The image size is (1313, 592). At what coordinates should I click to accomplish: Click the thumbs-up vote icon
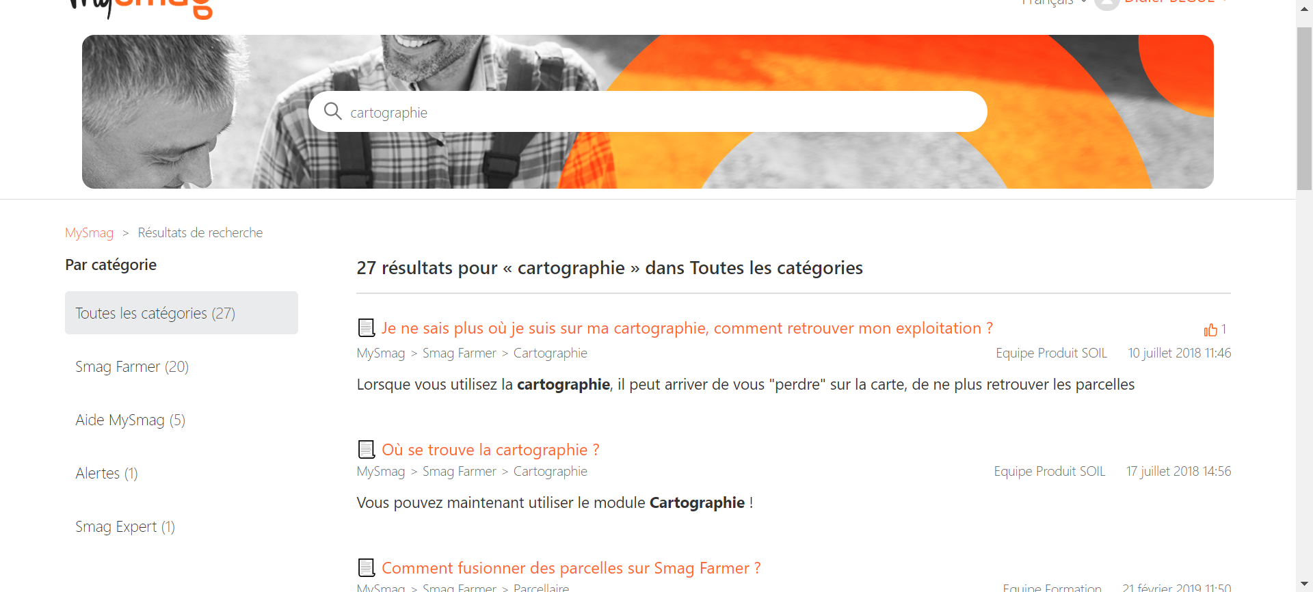[1210, 330]
